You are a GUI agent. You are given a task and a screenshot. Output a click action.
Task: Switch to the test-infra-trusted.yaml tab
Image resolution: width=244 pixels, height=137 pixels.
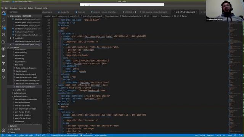pyautogui.click(x=185, y=12)
